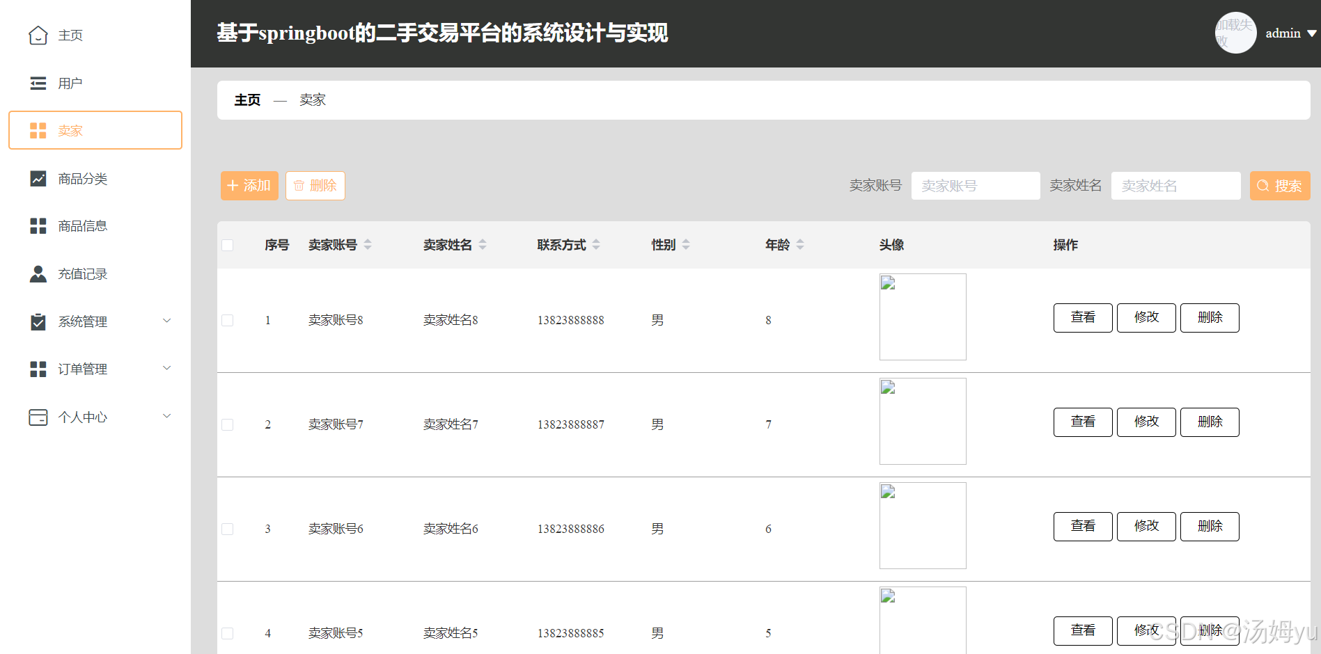This screenshot has width=1321, height=654.
Task: Click the chart icon beside 商品分类
Action: point(38,179)
